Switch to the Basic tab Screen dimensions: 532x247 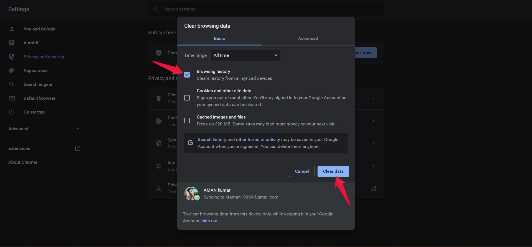(x=219, y=38)
